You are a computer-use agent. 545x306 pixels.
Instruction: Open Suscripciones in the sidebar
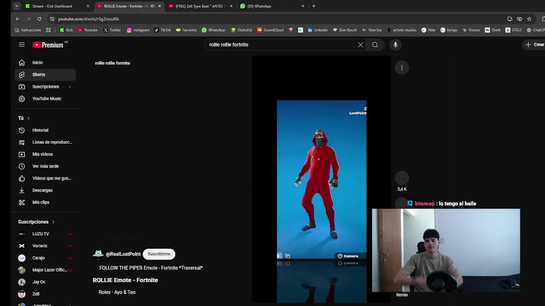(x=45, y=87)
